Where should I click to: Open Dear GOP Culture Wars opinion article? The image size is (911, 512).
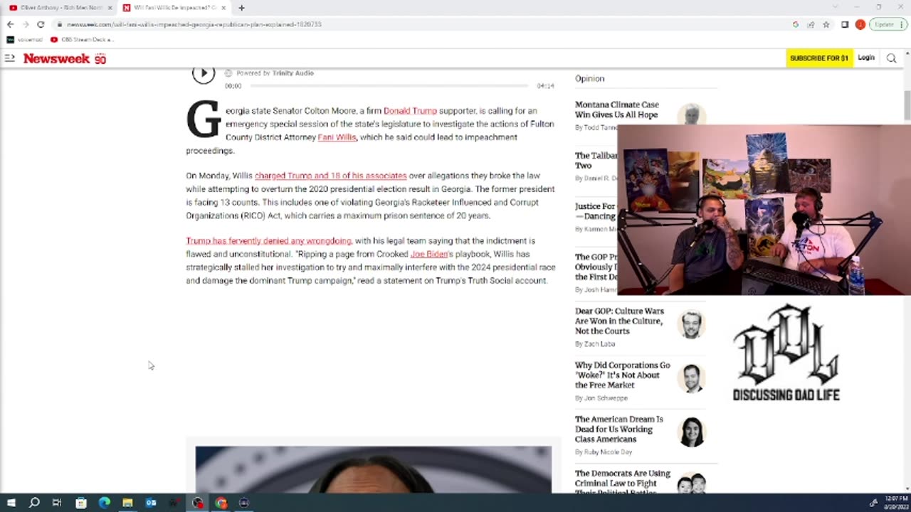coord(619,321)
